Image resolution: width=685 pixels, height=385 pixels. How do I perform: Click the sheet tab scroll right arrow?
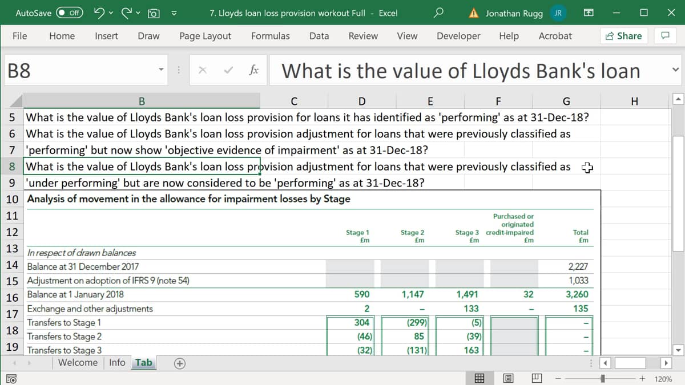(29, 363)
